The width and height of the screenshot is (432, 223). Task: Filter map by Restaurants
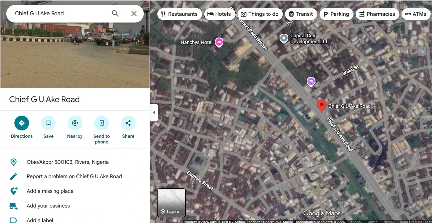point(179,14)
